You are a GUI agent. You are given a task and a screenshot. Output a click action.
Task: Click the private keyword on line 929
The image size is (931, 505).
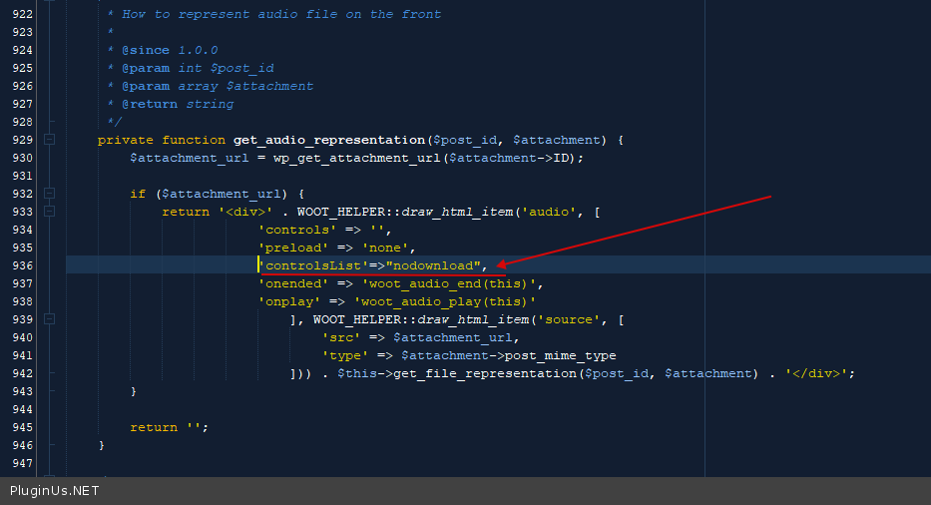pyautogui.click(x=126, y=140)
